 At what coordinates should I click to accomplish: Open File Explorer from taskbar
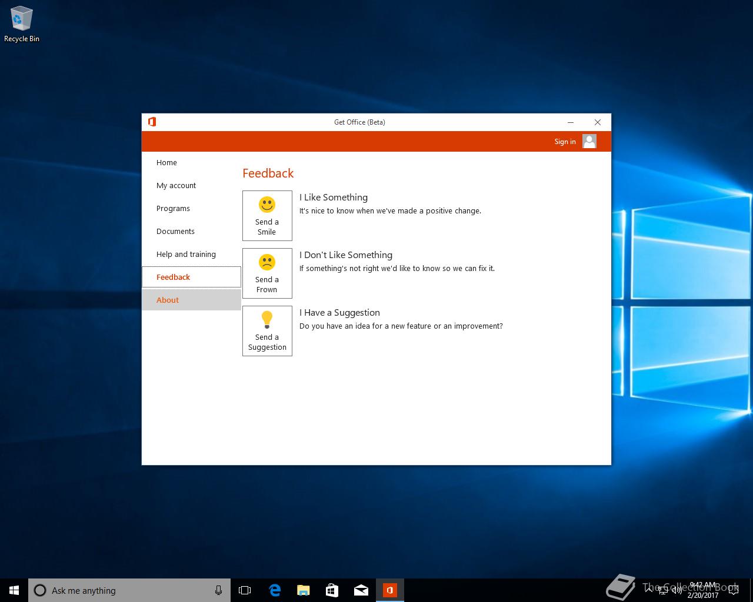[x=303, y=590]
